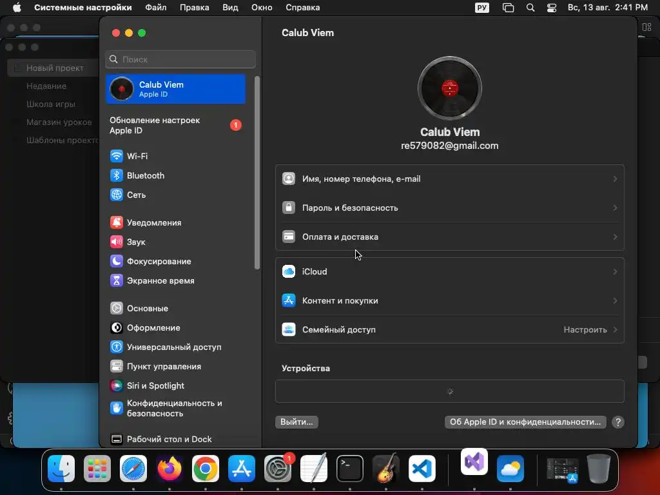
Task: Launch Google Chrome from the Dock
Action: (206, 469)
